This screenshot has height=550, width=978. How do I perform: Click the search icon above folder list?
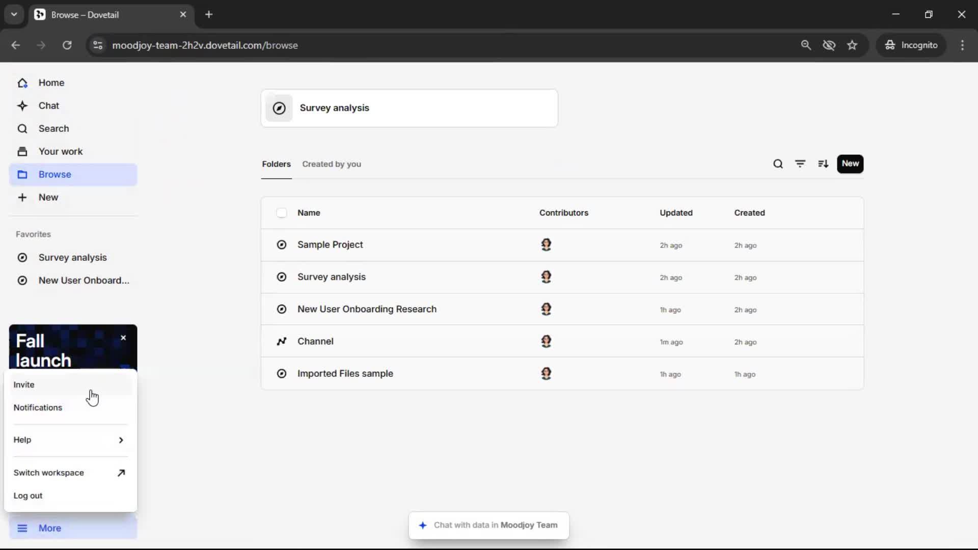pos(778,164)
